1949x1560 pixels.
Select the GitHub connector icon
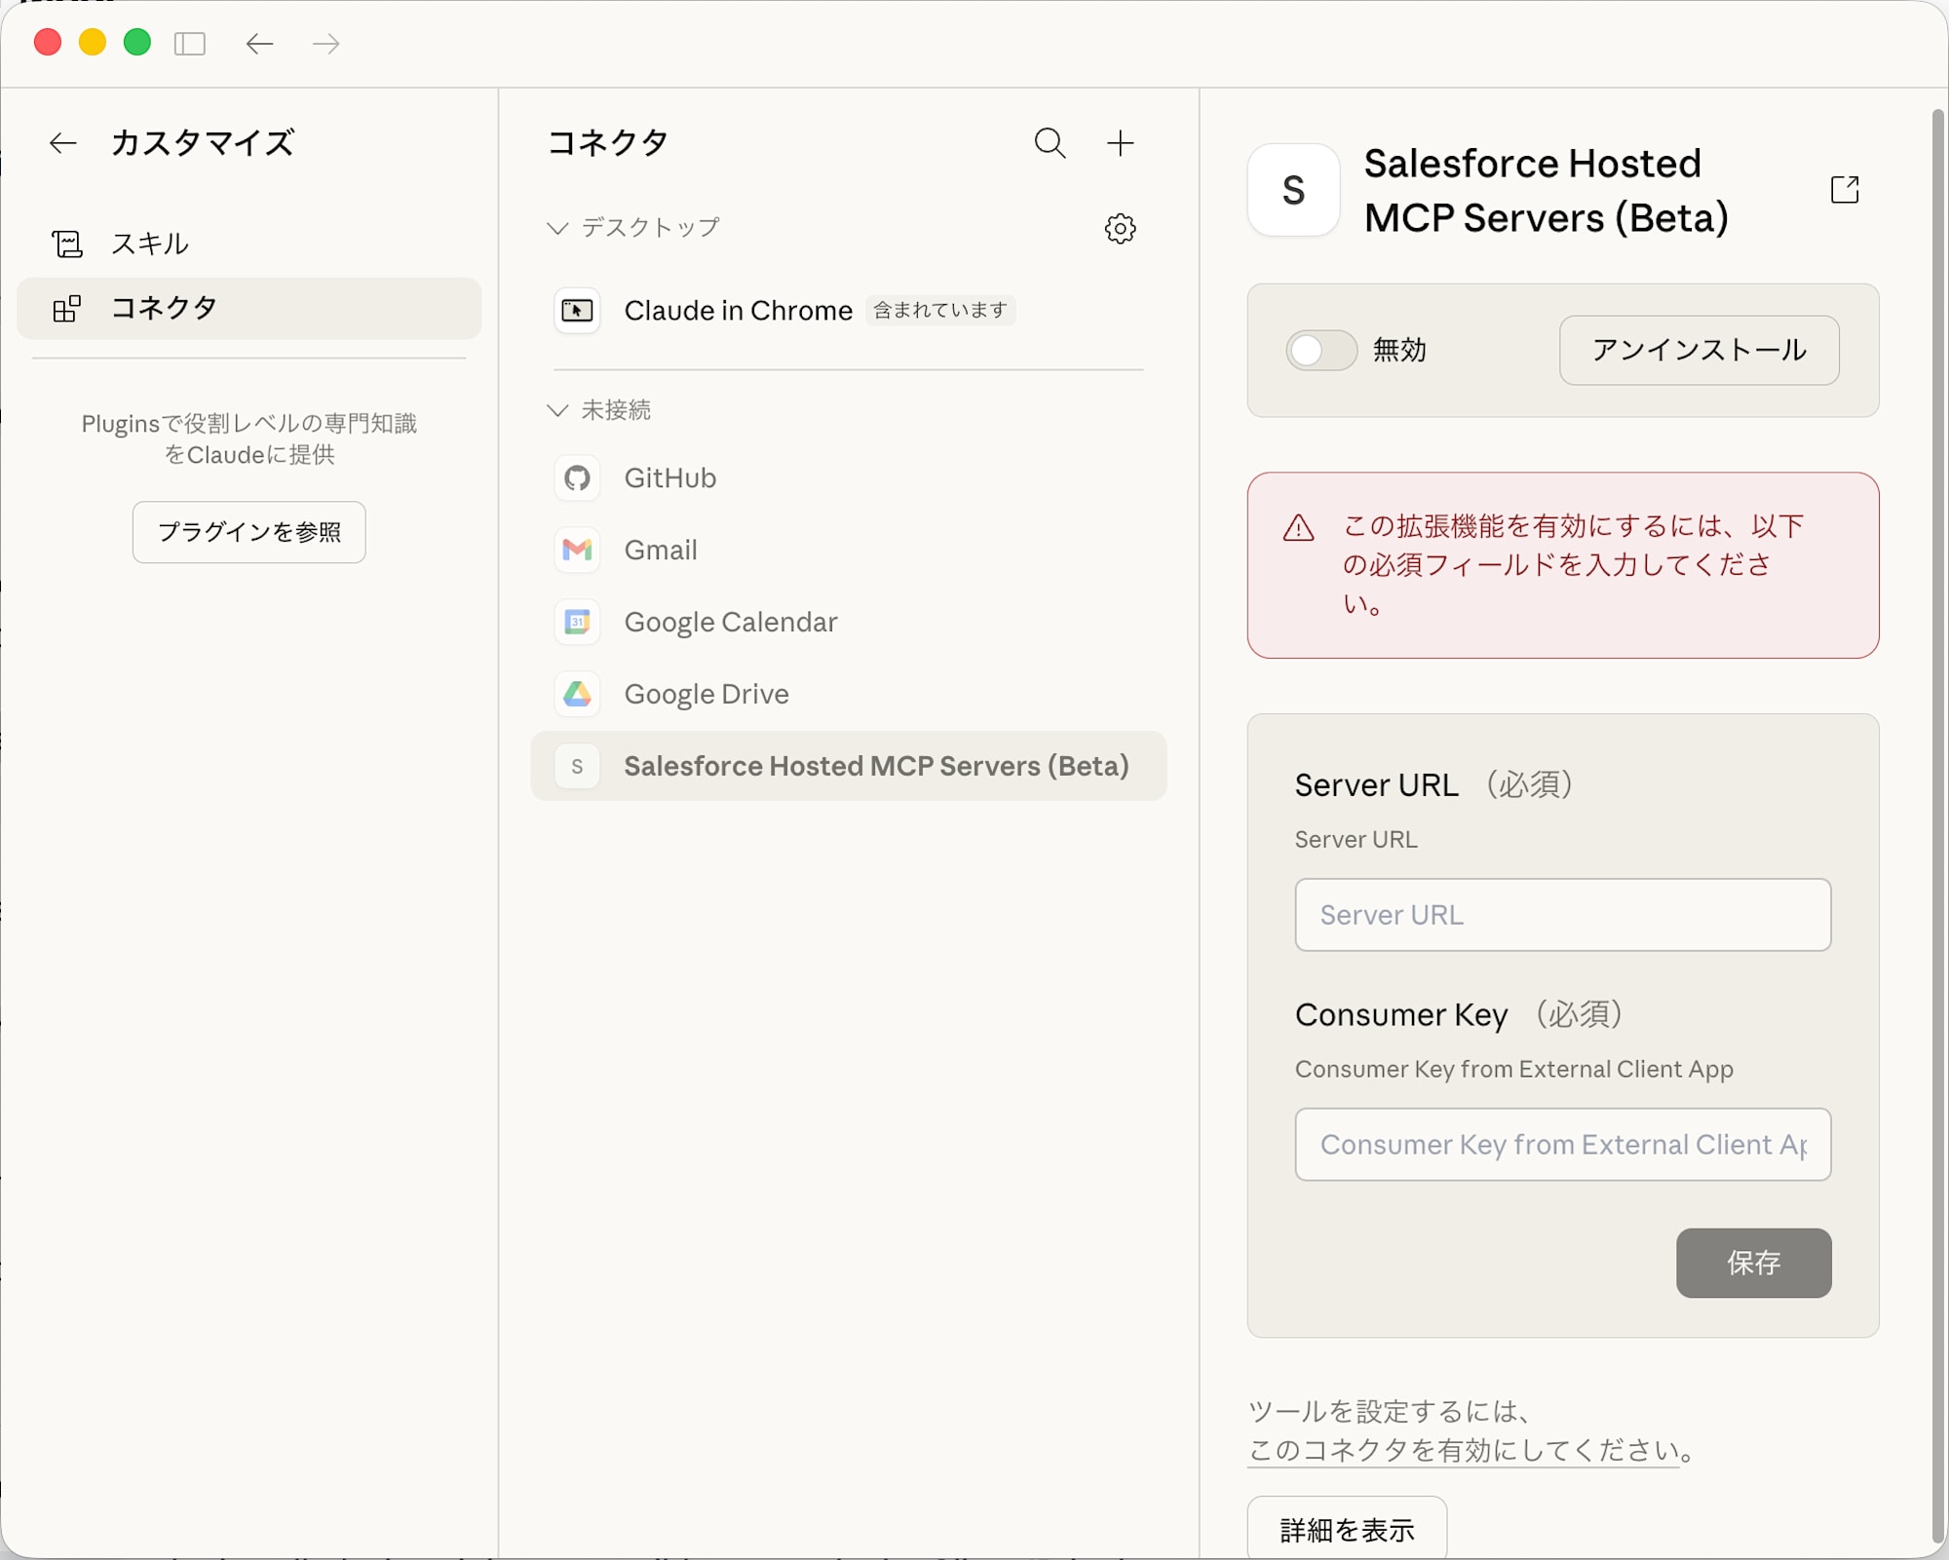[x=577, y=477]
